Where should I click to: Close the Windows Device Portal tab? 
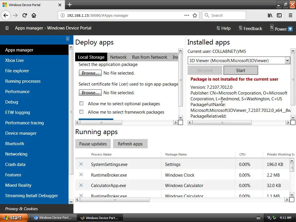[60, 5]
